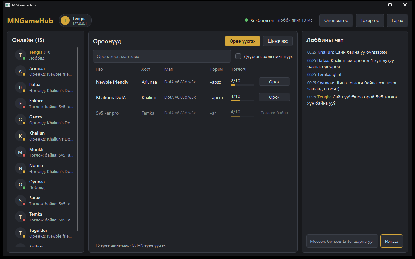
Task: Join the Newbie friendly room with Орох
Action: 274,82
